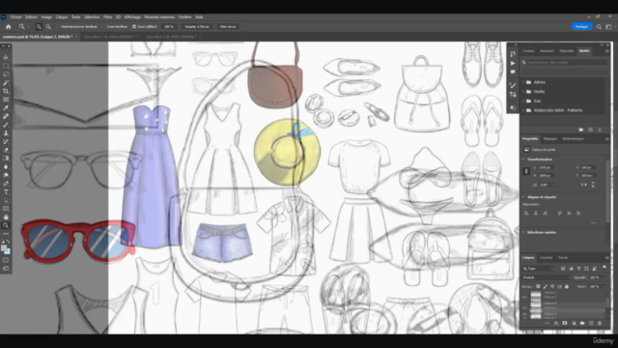This screenshot has height=348, width=618.
Task: Select the Move tool
Action: [6, 58]
